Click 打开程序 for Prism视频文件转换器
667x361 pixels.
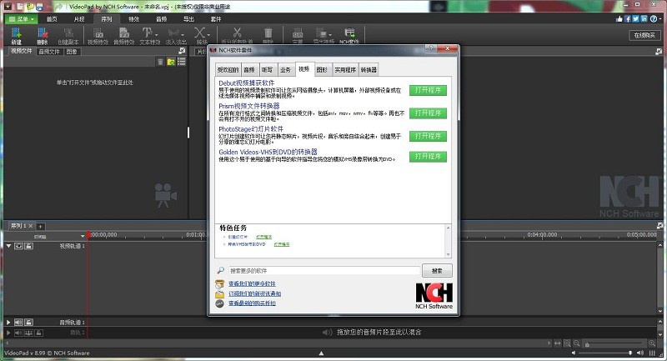[428, 113]
